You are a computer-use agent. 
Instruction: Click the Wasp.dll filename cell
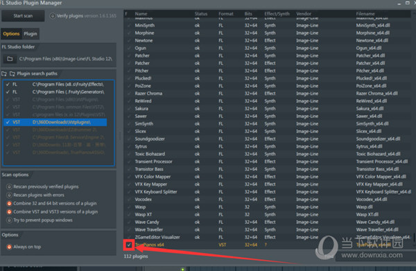click(364, 207)
